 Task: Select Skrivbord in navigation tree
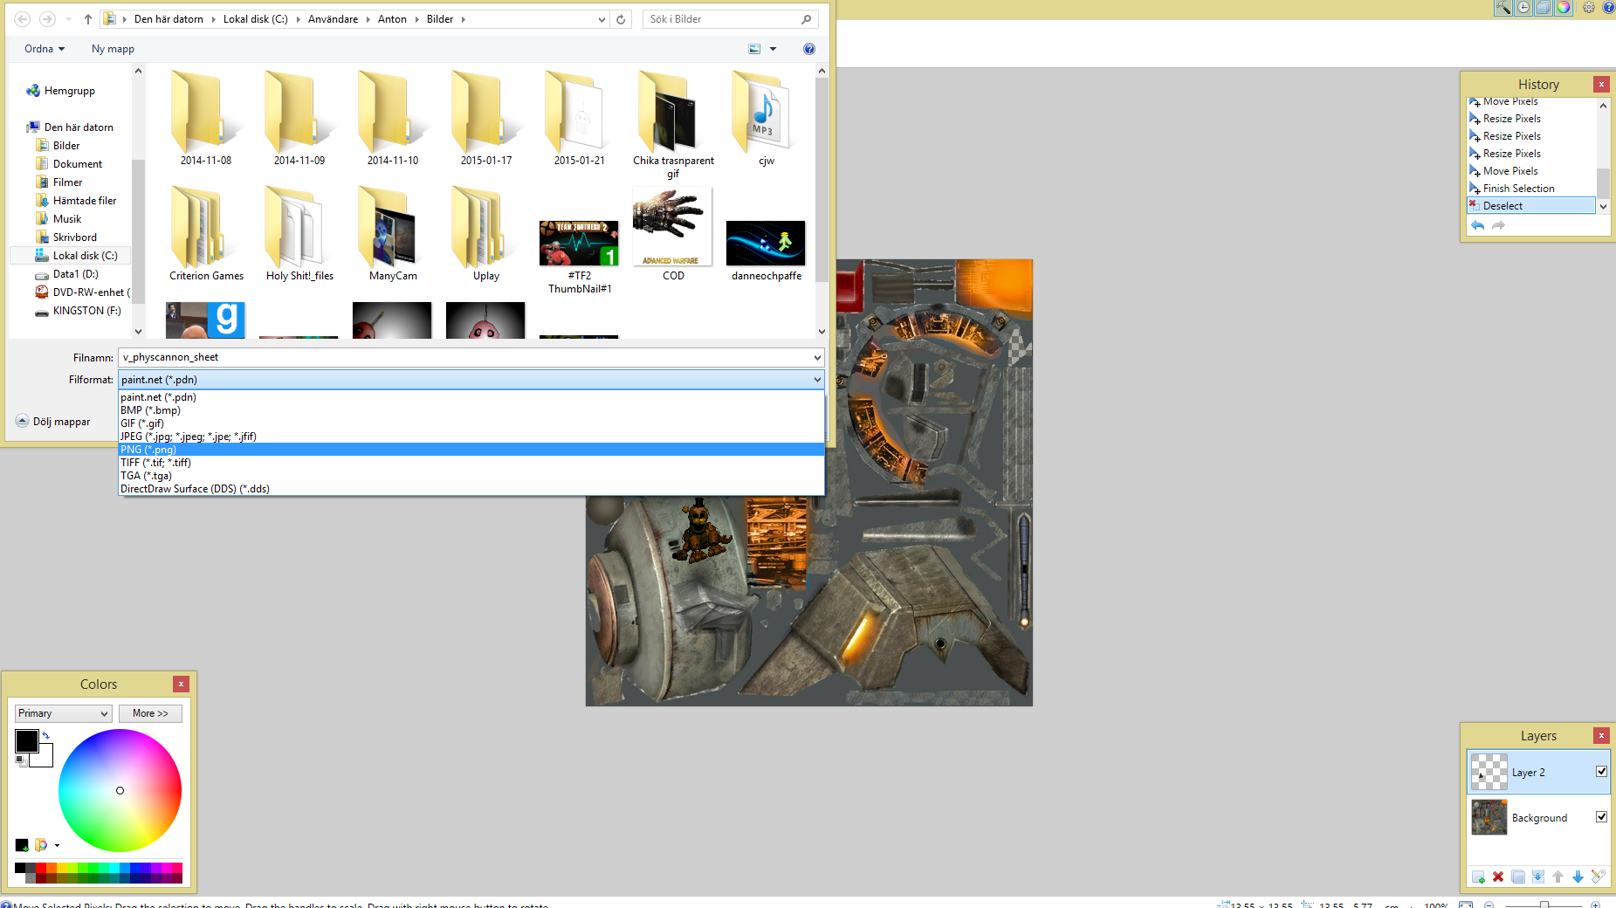(66, 237)
